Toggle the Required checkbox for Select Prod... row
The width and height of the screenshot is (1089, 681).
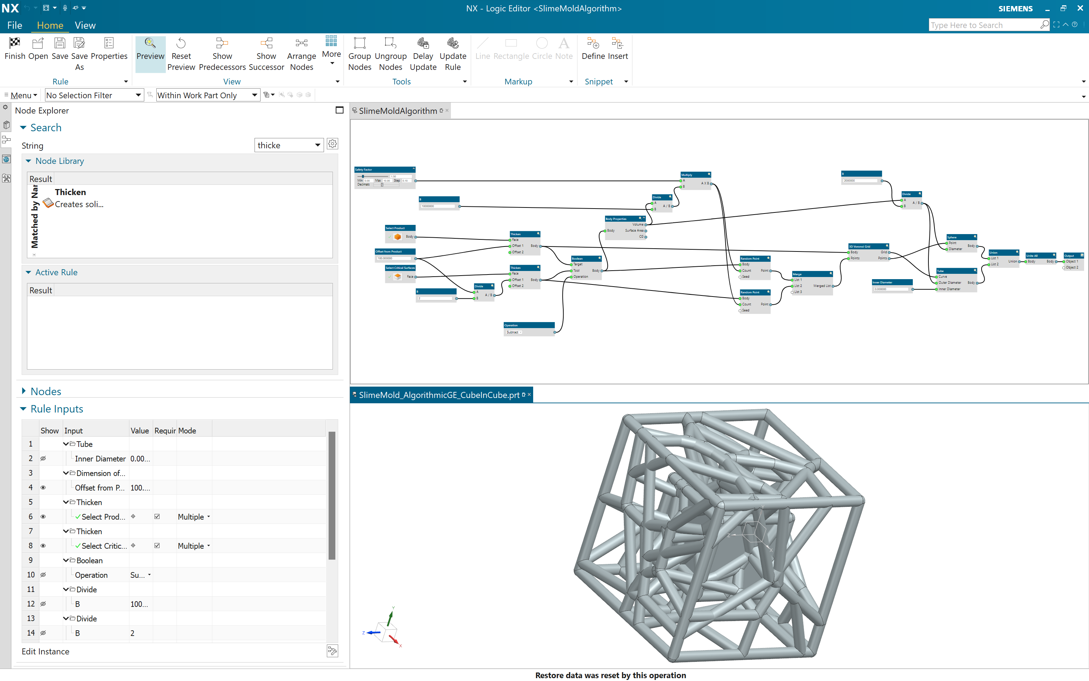click(x=157, y=517)
